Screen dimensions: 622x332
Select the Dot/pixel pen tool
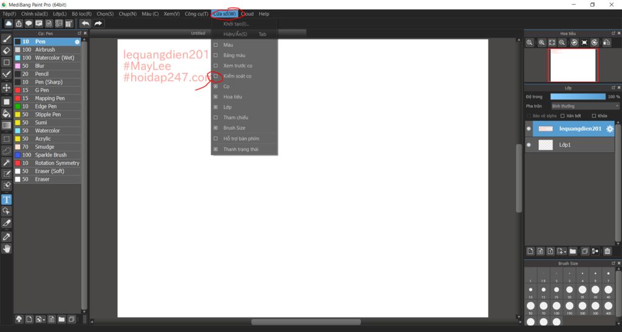tap(6, 74)
